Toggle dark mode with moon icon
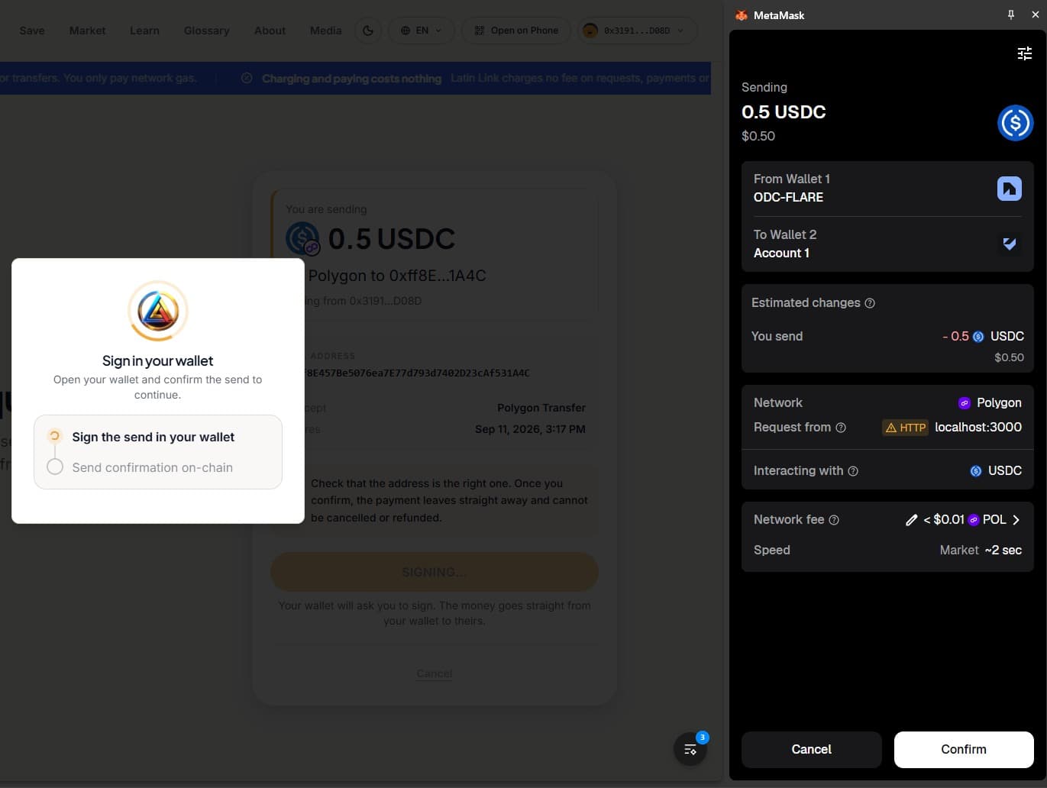 tap(368, 31)
